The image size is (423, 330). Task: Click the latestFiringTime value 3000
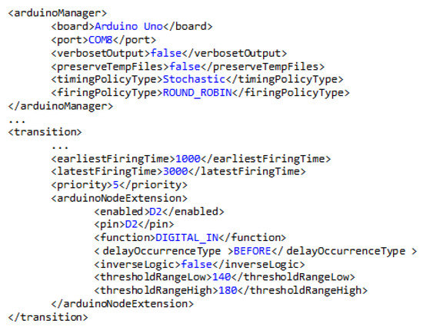pyautogui.click(x=175, y=171)
